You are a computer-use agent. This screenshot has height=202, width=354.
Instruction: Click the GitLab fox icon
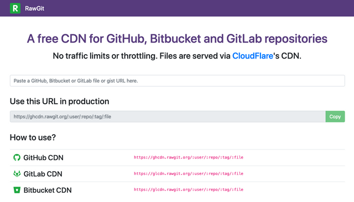pyautogui.click(x=17, y=174)
